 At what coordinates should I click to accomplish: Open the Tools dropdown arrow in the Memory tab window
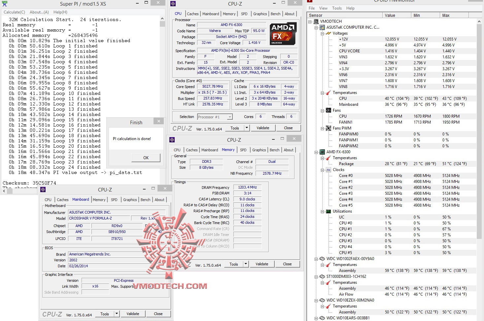point(246,264)
